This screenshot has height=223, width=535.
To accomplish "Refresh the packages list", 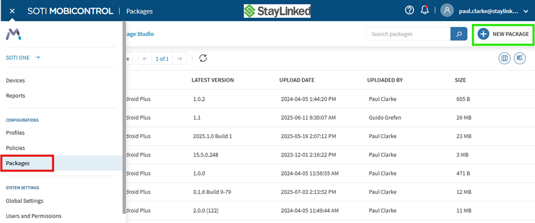I will (x=203, y=58).
